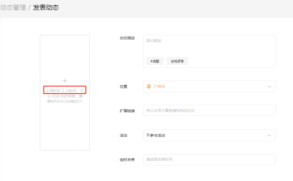
Task: Go back to 动态管理 breadcrumb
Action: pos(13,8)
